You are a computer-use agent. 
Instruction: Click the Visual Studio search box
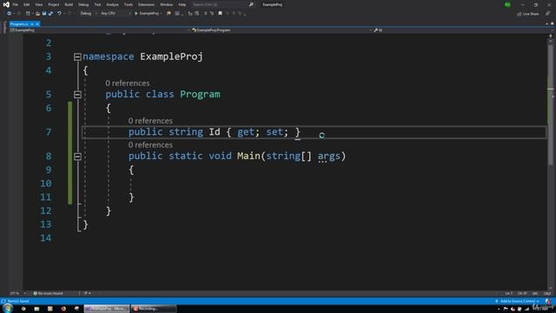pos(222,4)
